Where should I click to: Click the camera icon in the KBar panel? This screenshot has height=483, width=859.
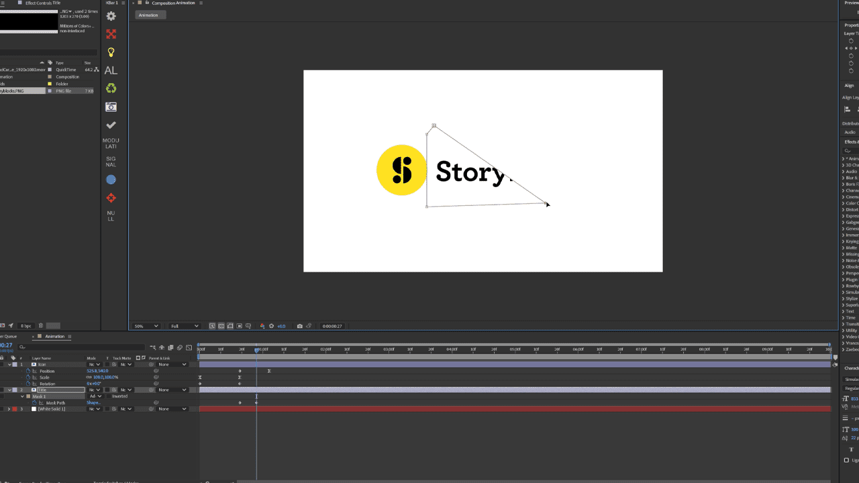click(111, 106)
